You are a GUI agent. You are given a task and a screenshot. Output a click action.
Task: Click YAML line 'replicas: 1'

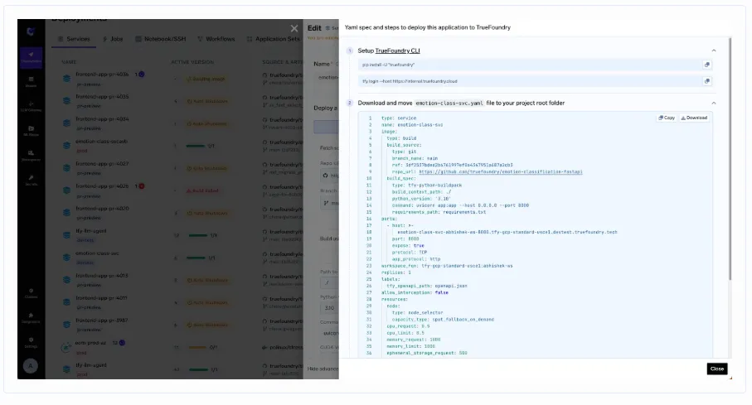(395, 272)
